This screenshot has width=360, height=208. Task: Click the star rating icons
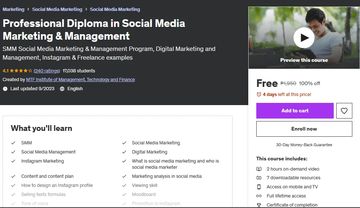pos(21,71)
